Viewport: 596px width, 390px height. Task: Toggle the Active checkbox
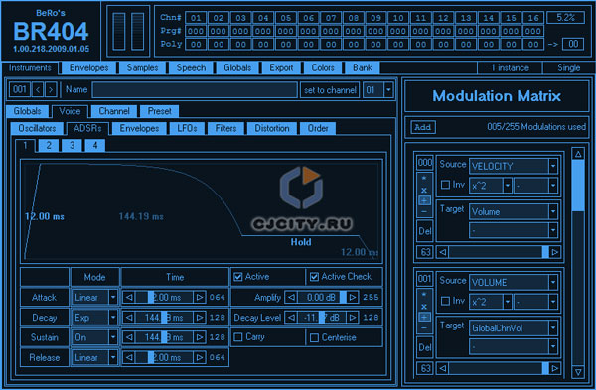coord(238,277)
